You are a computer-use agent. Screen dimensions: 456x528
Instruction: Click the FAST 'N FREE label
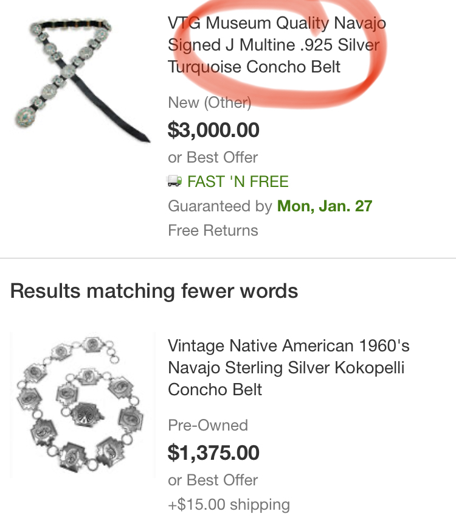pyautogui.click(x=238, y=181)
